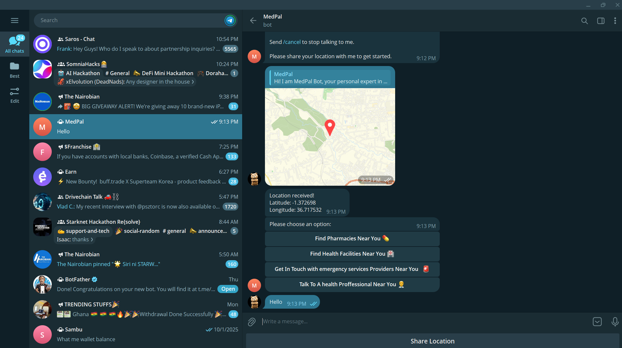Click the Telegram logo in search bar

(230, 20)
